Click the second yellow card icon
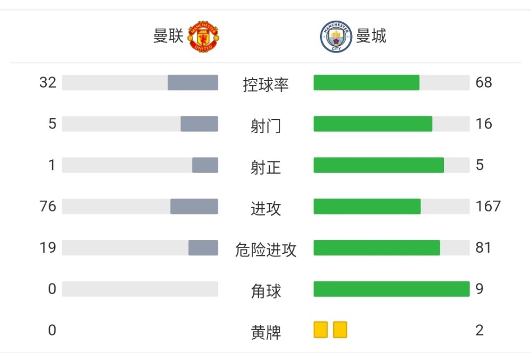Image resolution: width=531 pixels, height=353 pixels. click(340, 330)
